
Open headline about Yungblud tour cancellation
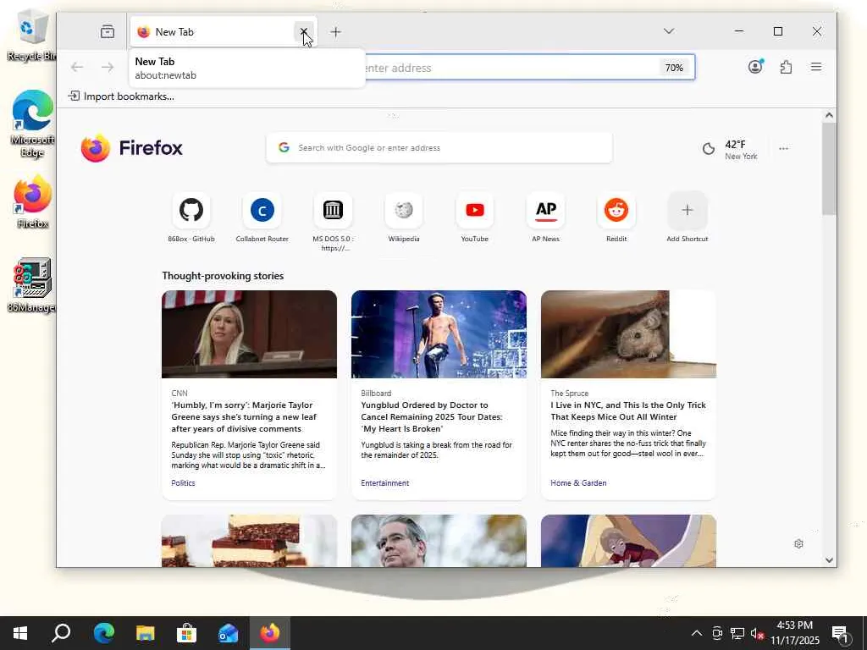[432, 416]
